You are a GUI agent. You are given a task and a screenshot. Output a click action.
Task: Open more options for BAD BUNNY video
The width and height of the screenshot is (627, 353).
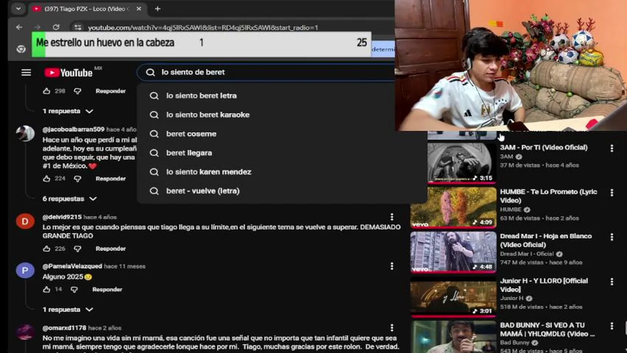click(611, 326)
